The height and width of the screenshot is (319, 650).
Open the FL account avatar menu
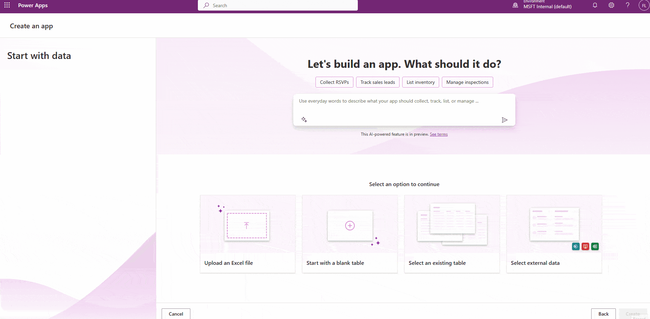644,5
